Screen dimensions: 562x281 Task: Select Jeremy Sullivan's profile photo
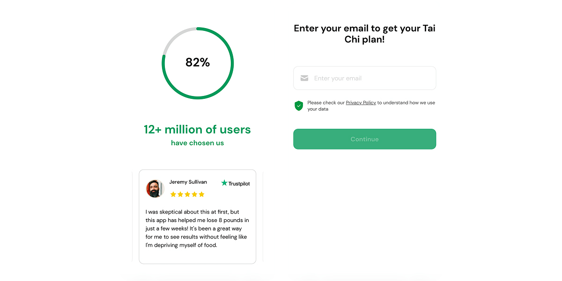pyautogui.click(x=155, y=189)
